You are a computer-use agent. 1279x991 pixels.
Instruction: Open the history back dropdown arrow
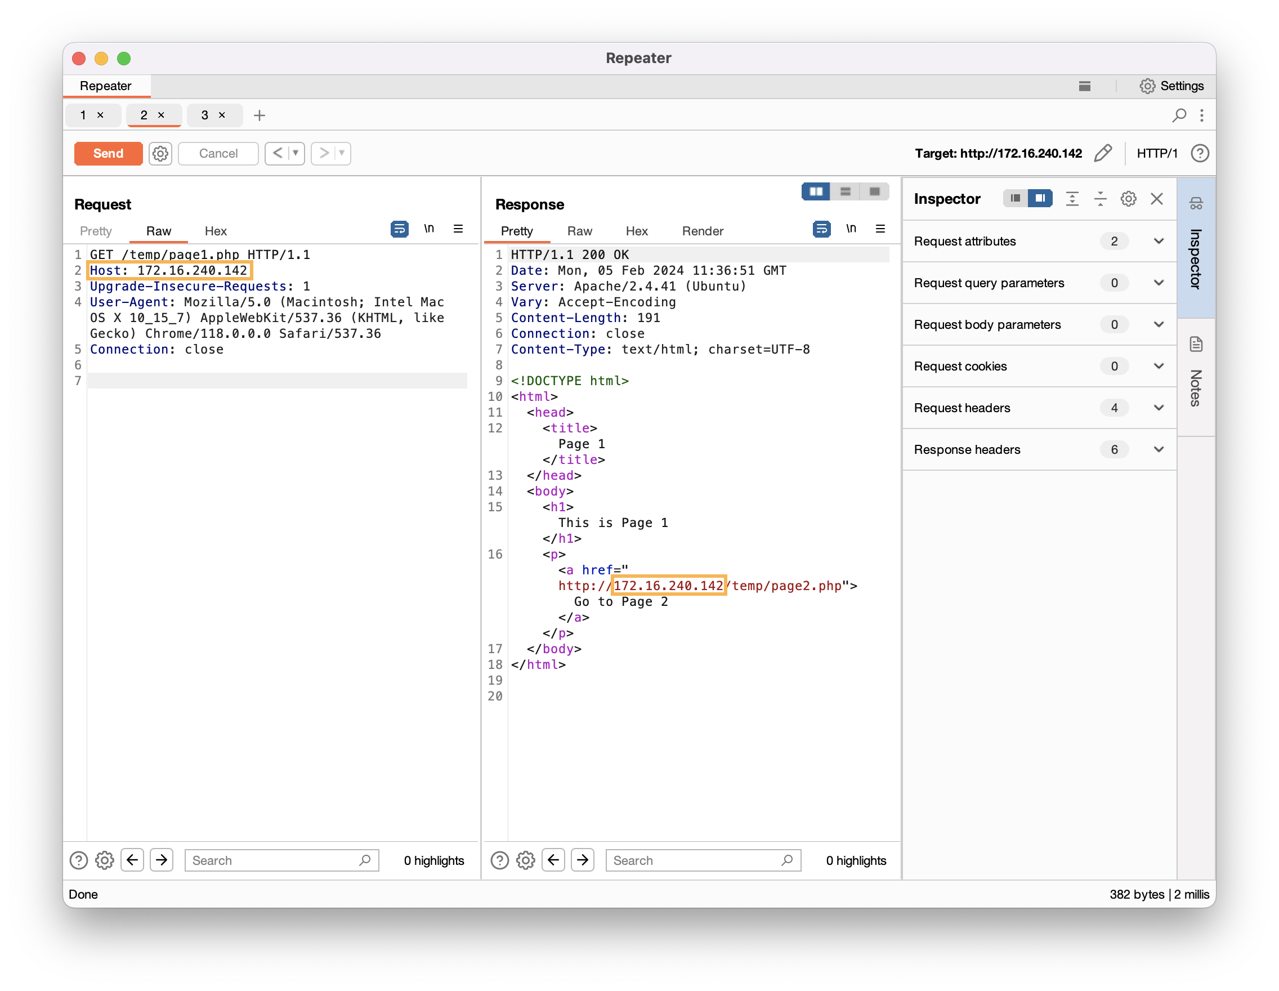[296, 154]
